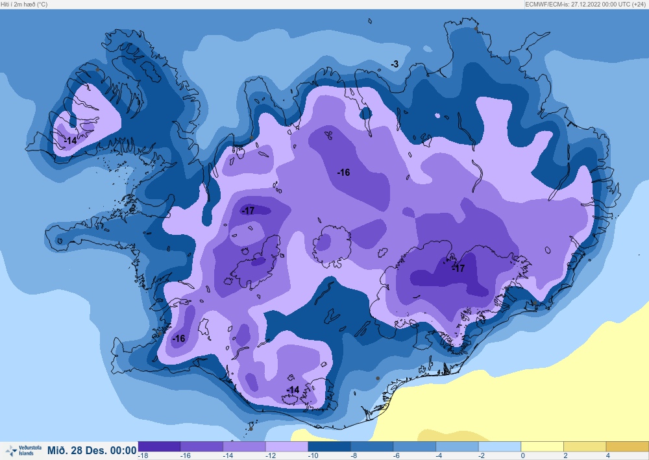This screenshot has width=649, height=460.
Task: Click the 0 legend scale label
Action: tap(523, 456)
